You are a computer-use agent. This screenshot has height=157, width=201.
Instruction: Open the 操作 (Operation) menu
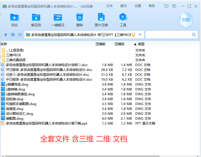tap(123, 6)
